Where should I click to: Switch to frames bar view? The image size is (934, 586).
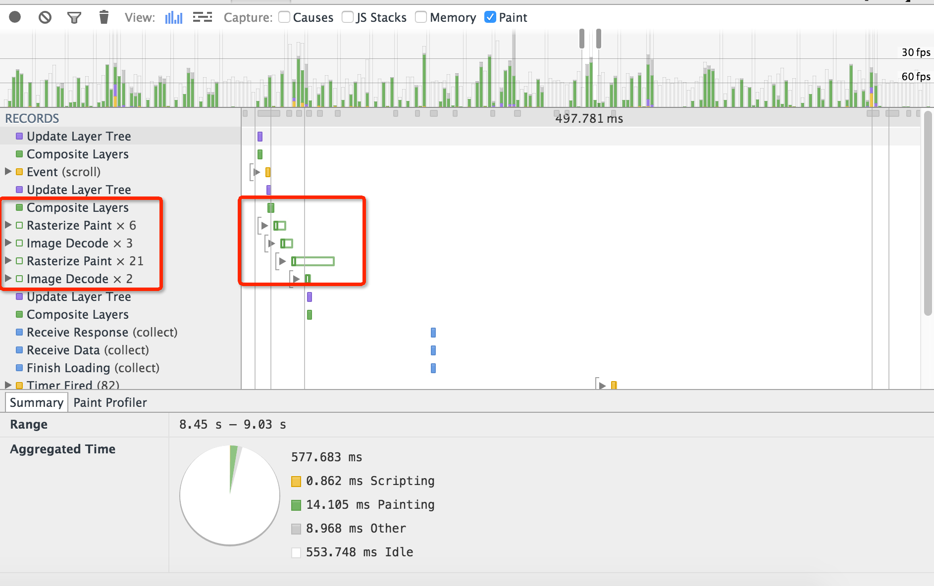pyautogui.click(x=174, y=17)
